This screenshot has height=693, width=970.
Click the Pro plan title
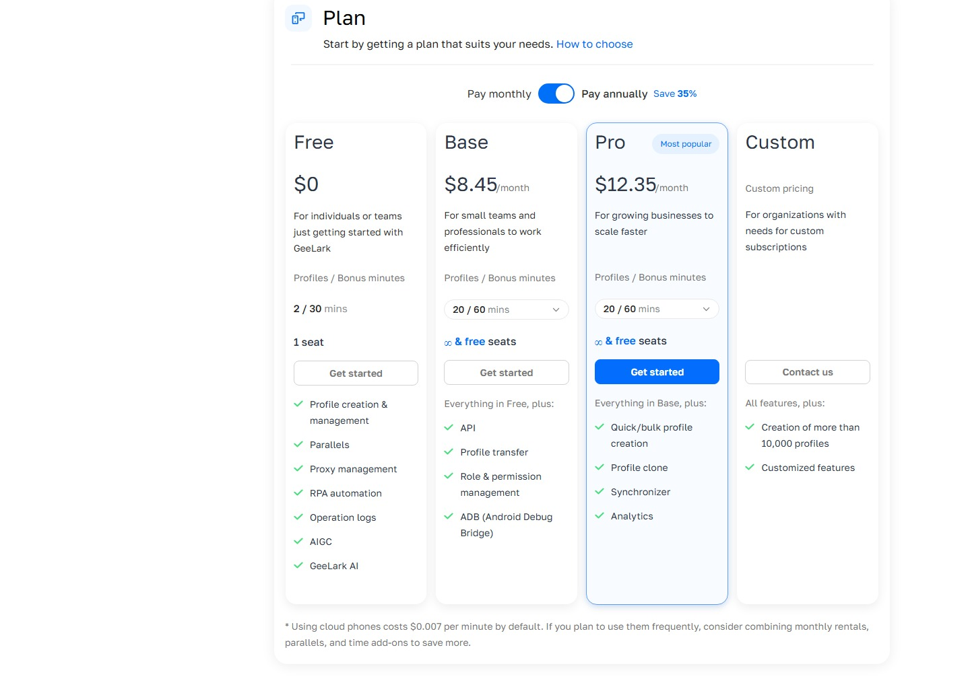pyautogui.click(x=610, y=143)
